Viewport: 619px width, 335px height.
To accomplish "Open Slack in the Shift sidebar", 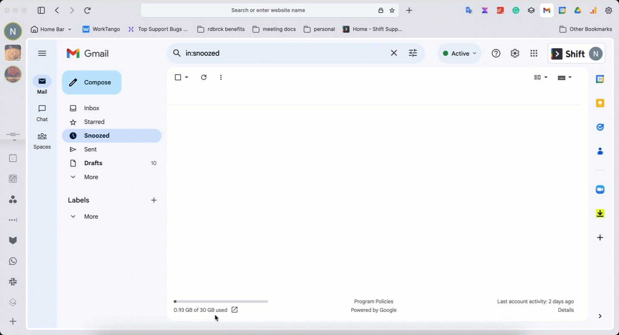I will click(x=13, y=282).
